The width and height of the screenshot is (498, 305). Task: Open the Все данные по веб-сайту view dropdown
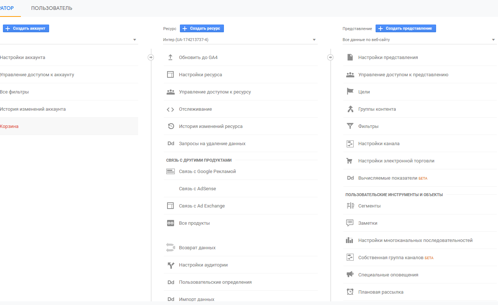point(494,40)
